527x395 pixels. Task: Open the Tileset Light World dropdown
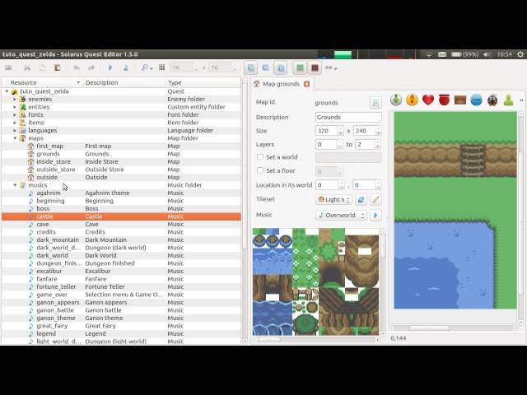click(x=333, y=199)
